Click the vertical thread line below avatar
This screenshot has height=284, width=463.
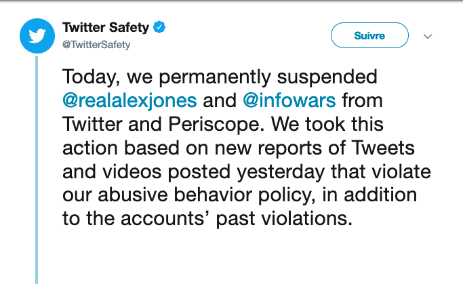[37, 169]
